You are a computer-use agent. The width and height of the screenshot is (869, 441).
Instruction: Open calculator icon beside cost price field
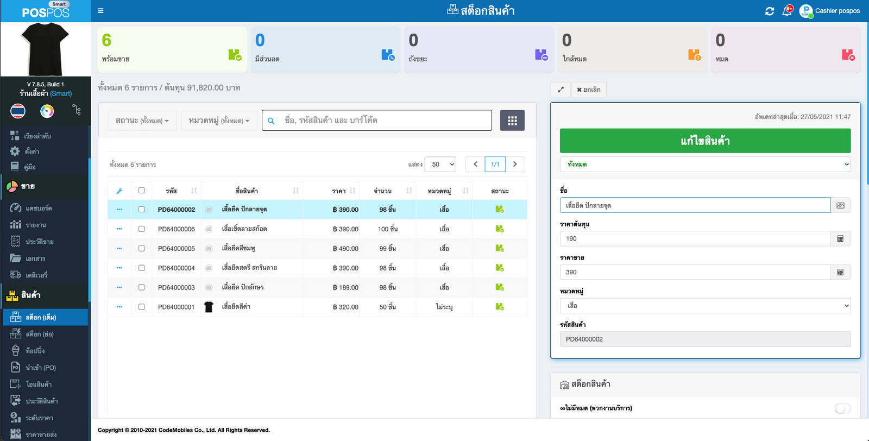[x=840, y=239]
